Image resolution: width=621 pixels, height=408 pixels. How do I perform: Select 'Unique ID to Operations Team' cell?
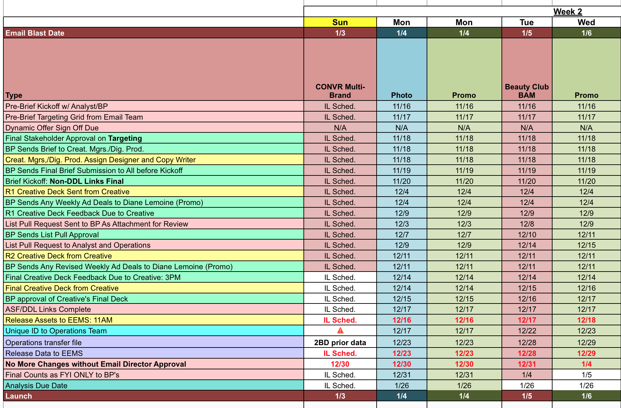coord(153,331)
